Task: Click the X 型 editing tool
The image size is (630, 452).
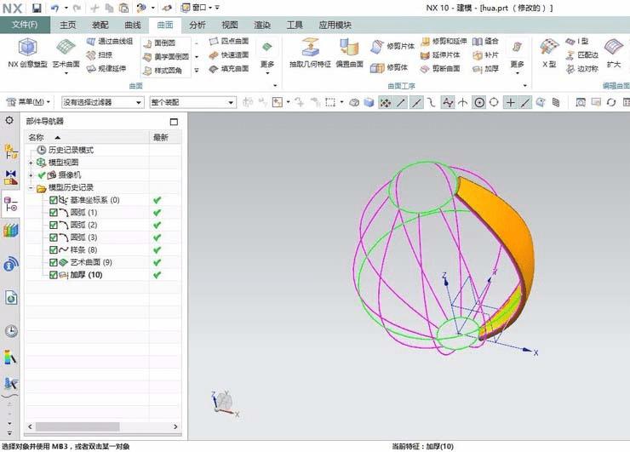Action: click(x=549, y=53)
